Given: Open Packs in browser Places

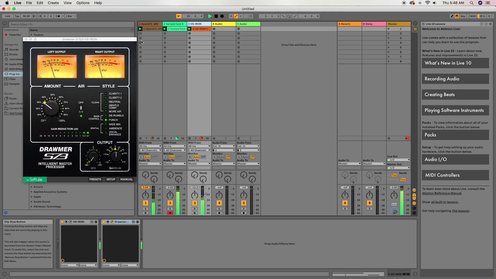Looking at the screenshot, I should (13, 98).
